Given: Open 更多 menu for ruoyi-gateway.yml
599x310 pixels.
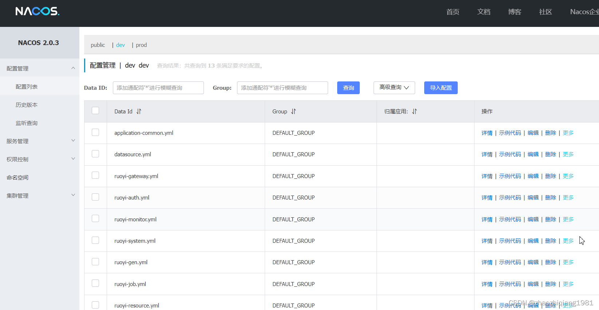Looking at the screenshot, I should pos(568,176).
